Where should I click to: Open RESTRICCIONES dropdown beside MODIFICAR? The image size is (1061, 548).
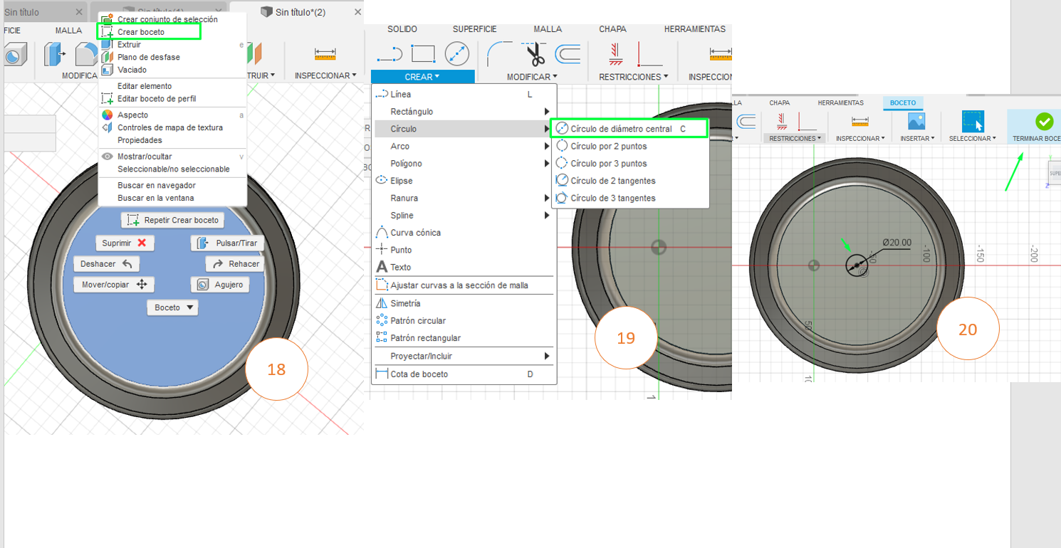633,77
